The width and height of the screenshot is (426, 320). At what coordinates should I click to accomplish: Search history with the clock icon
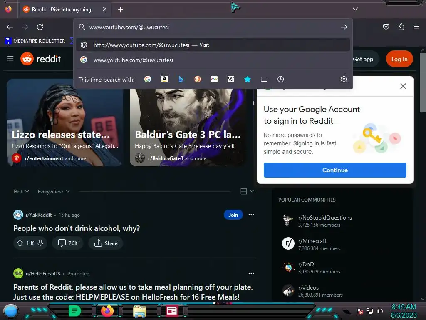coord(281,79)
